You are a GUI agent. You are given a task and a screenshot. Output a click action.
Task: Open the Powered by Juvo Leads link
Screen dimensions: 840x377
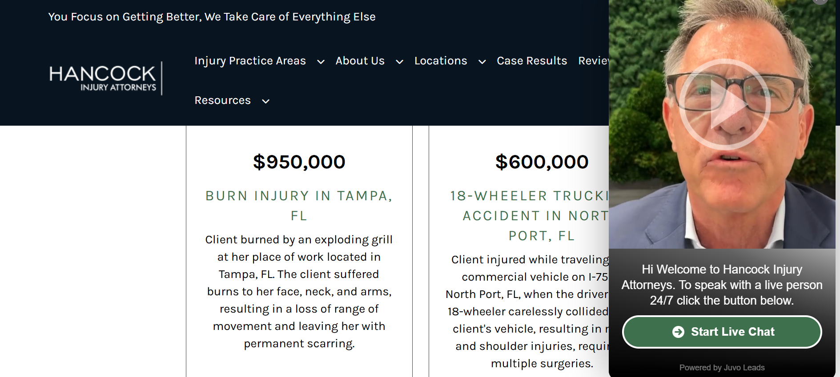722,368
